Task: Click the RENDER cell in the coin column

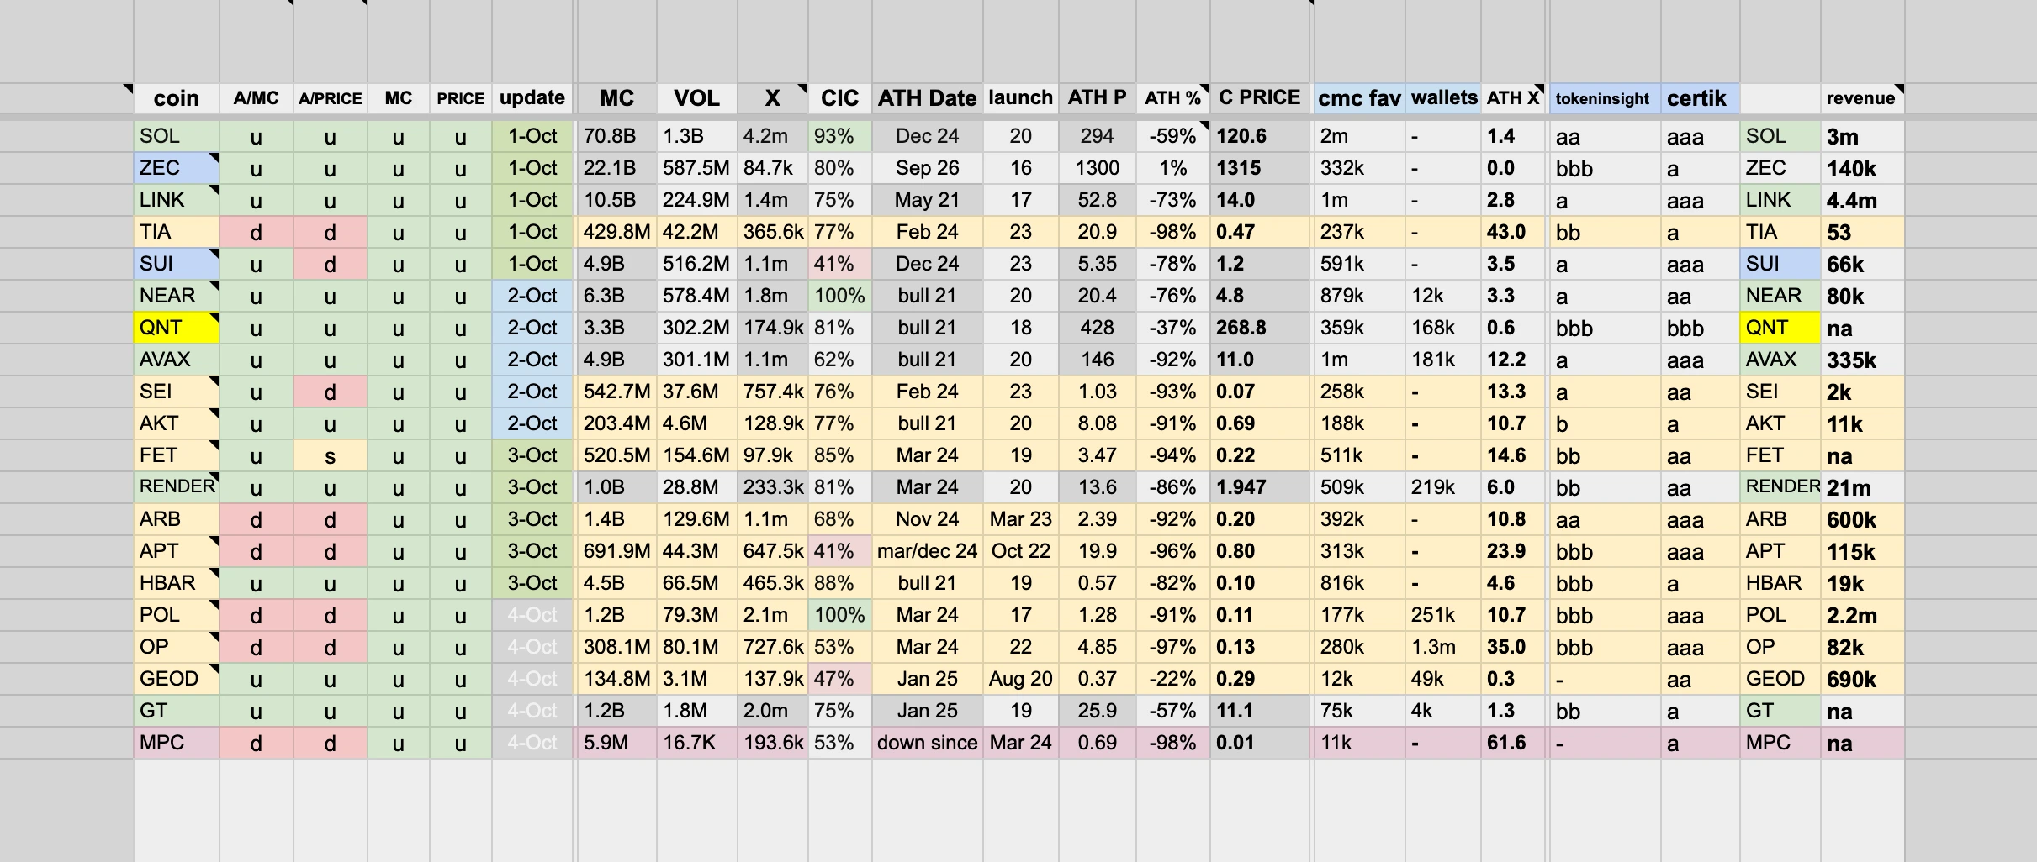Action: (x=177, y=487)
